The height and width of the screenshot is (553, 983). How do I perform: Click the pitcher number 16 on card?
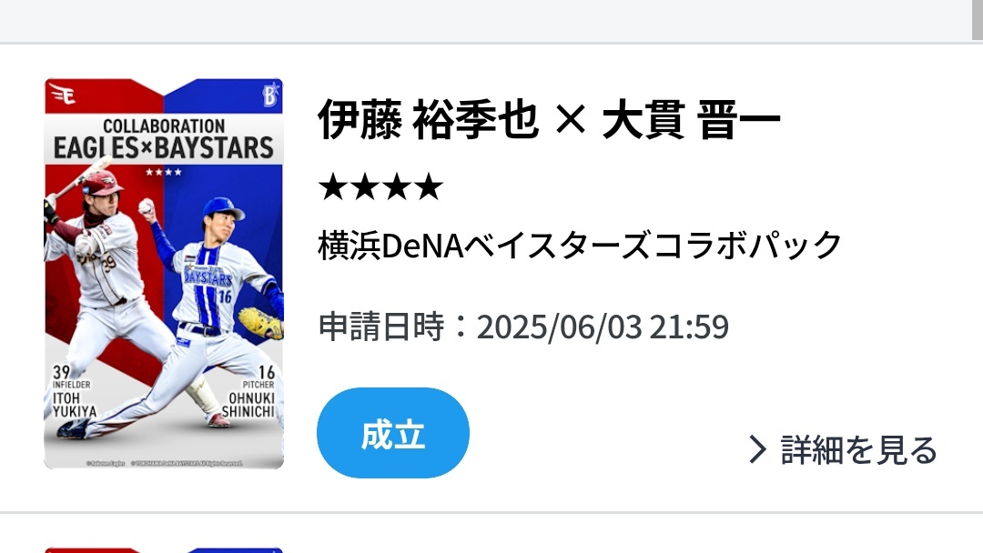(267, 372)
